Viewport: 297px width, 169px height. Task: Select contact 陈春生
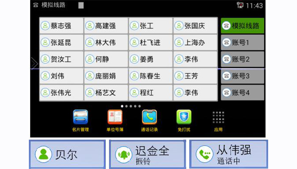pyautogui.click(x=151, y=76)
